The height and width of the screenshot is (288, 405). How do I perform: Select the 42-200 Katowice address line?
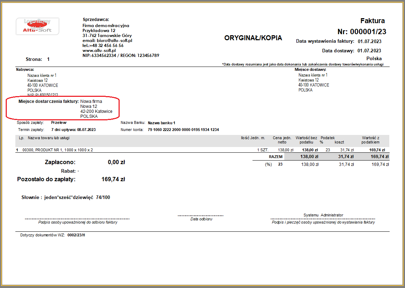point(96,111)
